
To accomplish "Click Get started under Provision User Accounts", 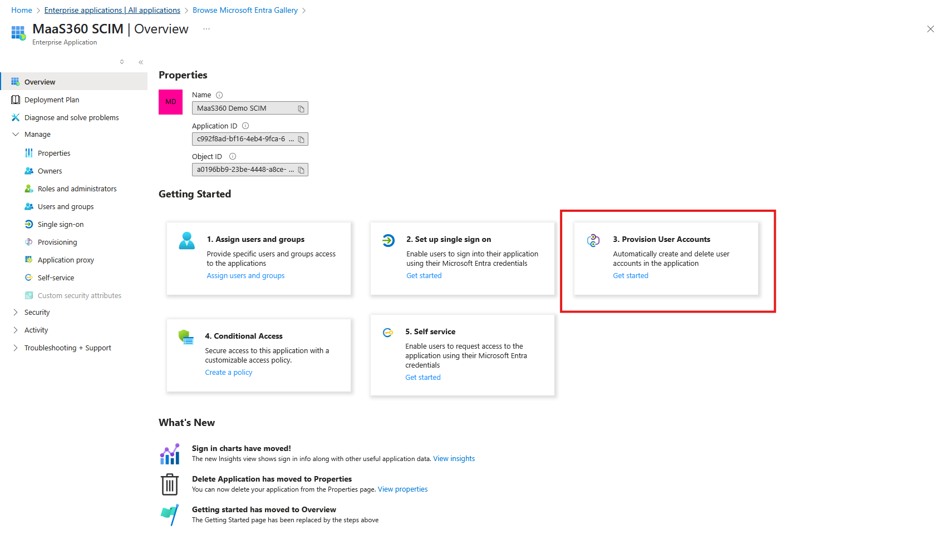I will click(631, 276).
